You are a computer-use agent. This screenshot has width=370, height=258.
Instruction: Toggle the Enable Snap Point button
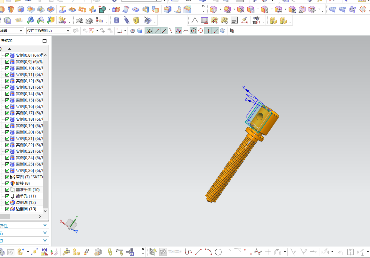tap(149, 31)
